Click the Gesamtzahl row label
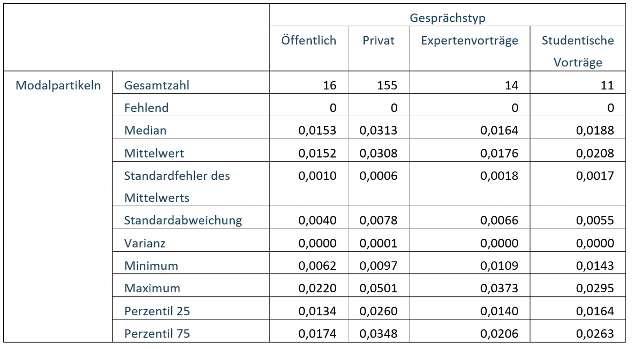This screenshot has width=632, height=349. [x=157, y=85]
